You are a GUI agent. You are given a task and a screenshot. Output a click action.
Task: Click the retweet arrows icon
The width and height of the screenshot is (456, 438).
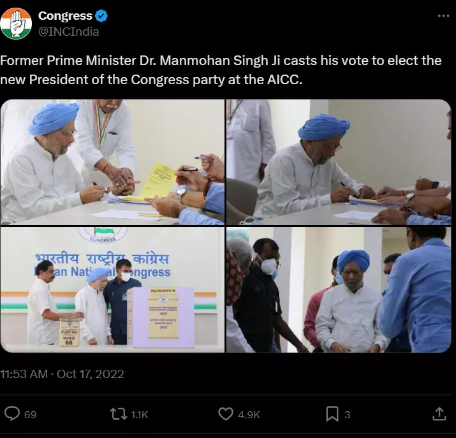coord(118,414)
